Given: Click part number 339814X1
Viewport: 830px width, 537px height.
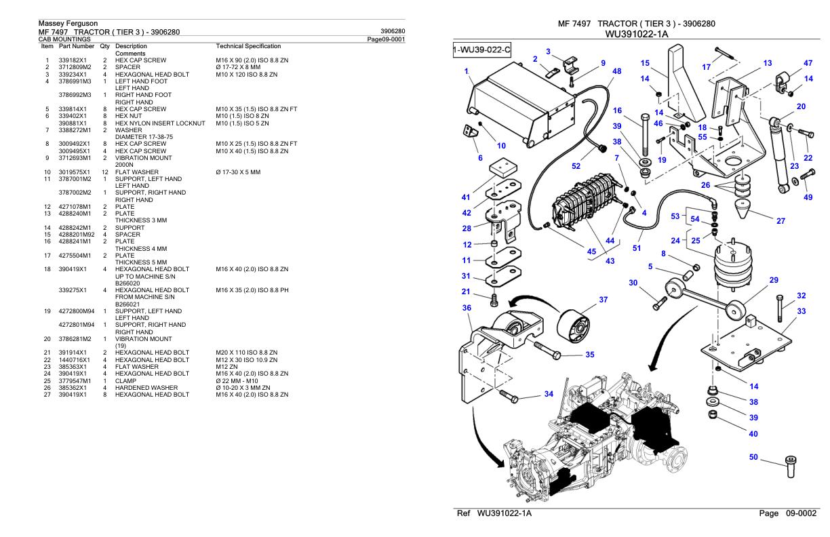Looking at the screenshot, I should pyautogui.click(x=75, y=109).
